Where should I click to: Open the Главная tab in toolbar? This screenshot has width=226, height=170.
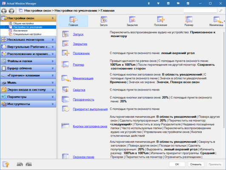(x=73, y=21)
